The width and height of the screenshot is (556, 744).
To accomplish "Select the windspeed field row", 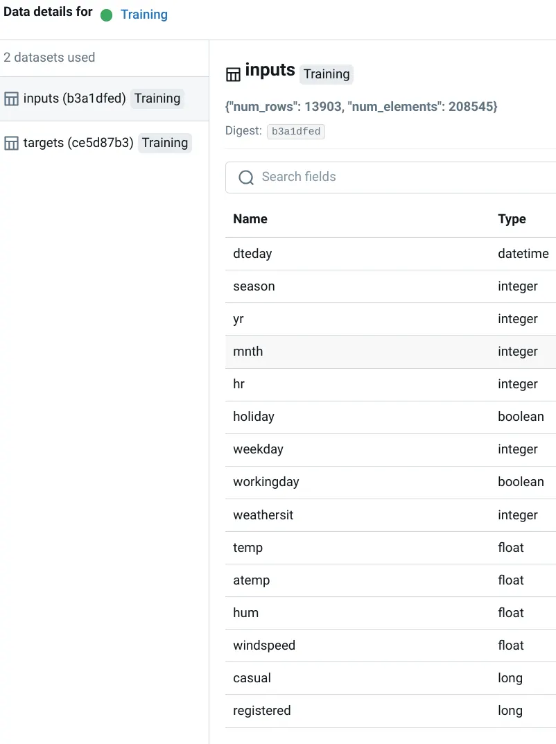I will coord(390,646).
